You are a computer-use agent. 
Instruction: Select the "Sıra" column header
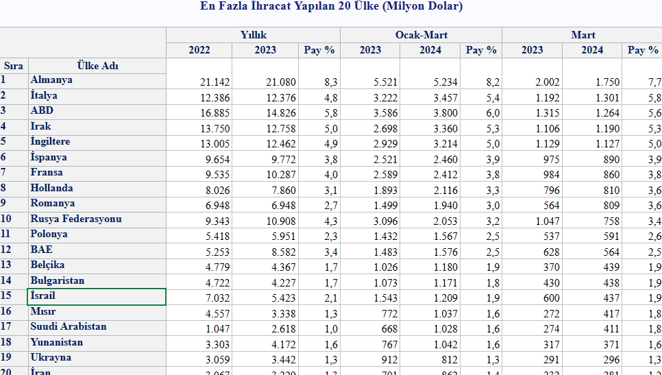[14, 66]
